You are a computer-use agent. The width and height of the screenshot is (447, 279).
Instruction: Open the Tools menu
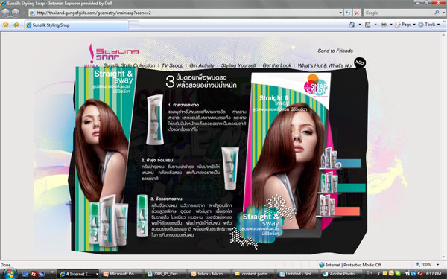click(x=429, y=25)
